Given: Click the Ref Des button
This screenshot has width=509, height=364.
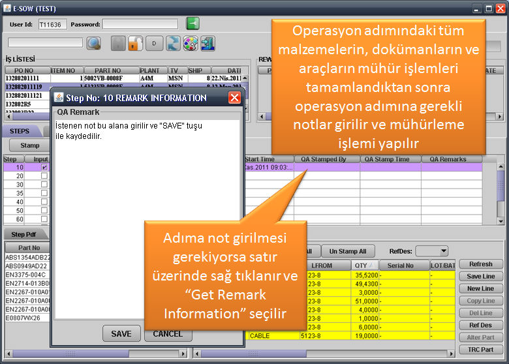Looking at the screenshot, I should (x=481, y=325).
